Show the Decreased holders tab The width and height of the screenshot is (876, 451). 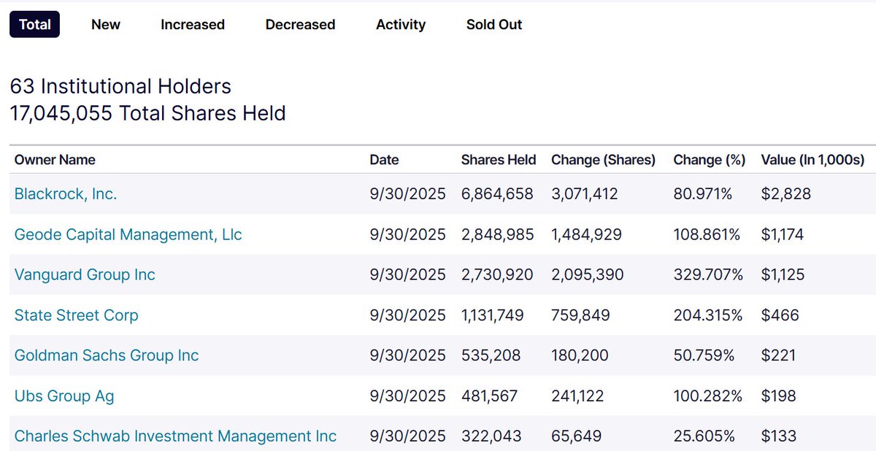pyautogui.click(x=300, y=25)
